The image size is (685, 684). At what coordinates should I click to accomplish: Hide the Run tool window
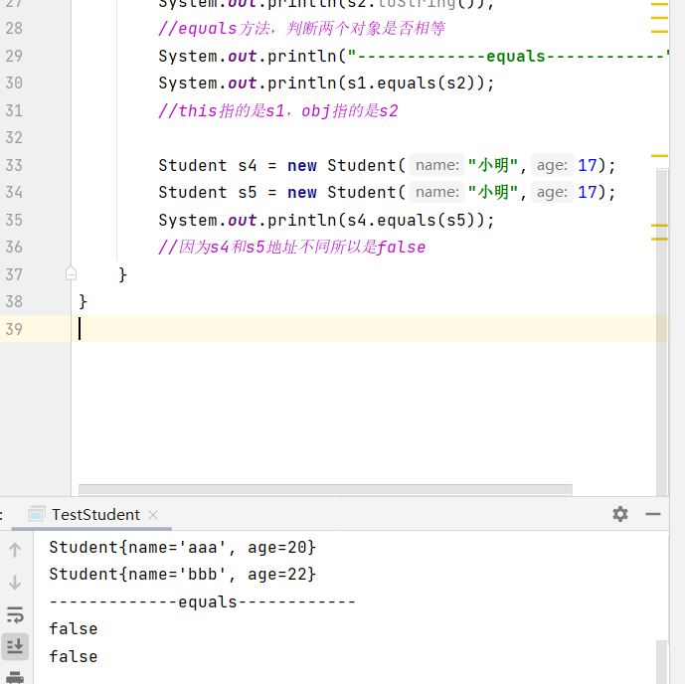tap(653, 514)
